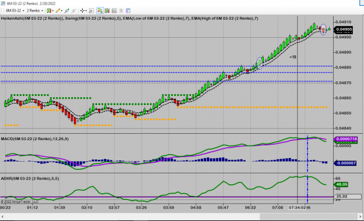Click the -0.000007 MACD histogram value marker
This screenshot has width=364, height=221.
(345, 163)
